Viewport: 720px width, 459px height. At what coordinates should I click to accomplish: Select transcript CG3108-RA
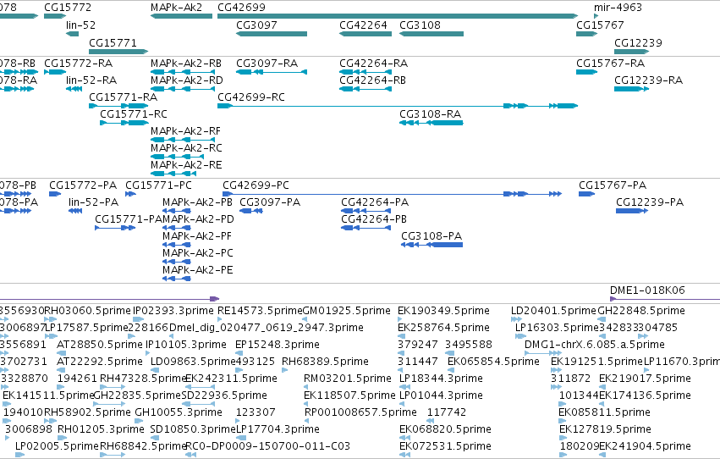point(431,123)
